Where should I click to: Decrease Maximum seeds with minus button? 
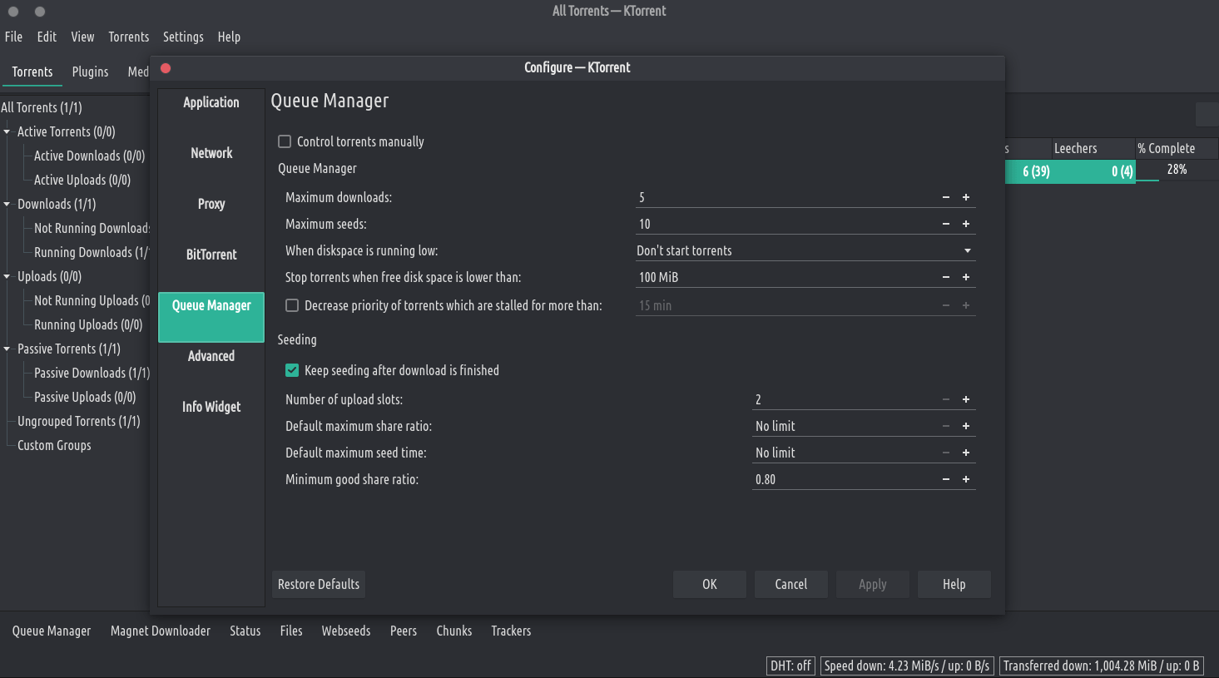(x=946, y=224)
